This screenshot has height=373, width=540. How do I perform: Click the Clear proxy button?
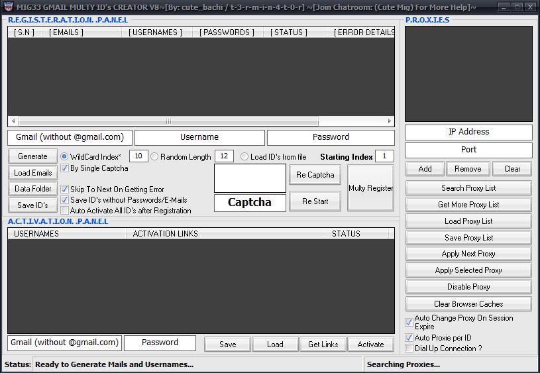(x=512, y=169)
